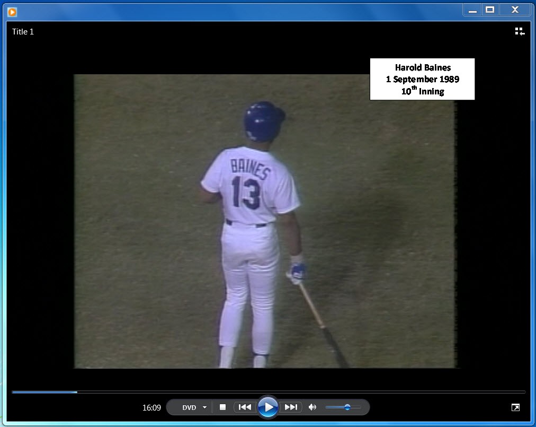Close the player window
The image size is (536, 427).
(515, 10)
